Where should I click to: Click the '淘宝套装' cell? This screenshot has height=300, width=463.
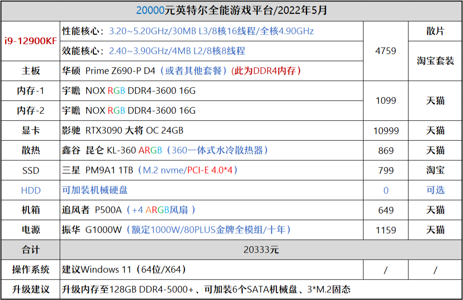click(x=435, y=61)
